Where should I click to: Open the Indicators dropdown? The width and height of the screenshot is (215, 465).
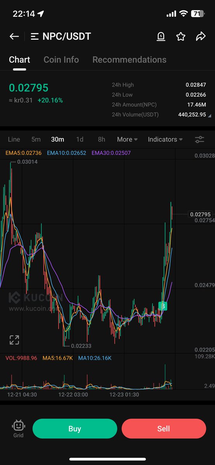(165, 139)
